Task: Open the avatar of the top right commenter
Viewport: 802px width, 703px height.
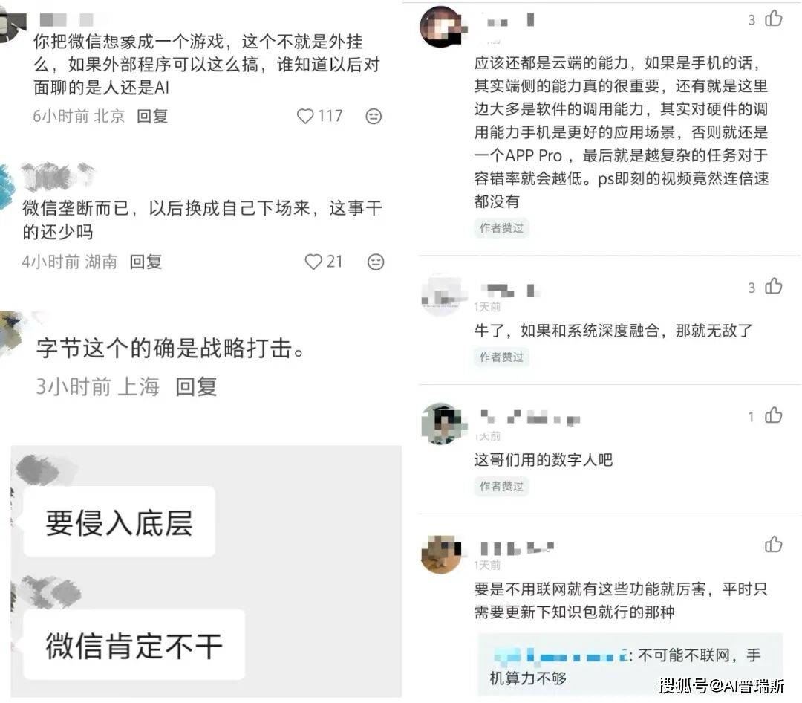Action: click(441, 27)
